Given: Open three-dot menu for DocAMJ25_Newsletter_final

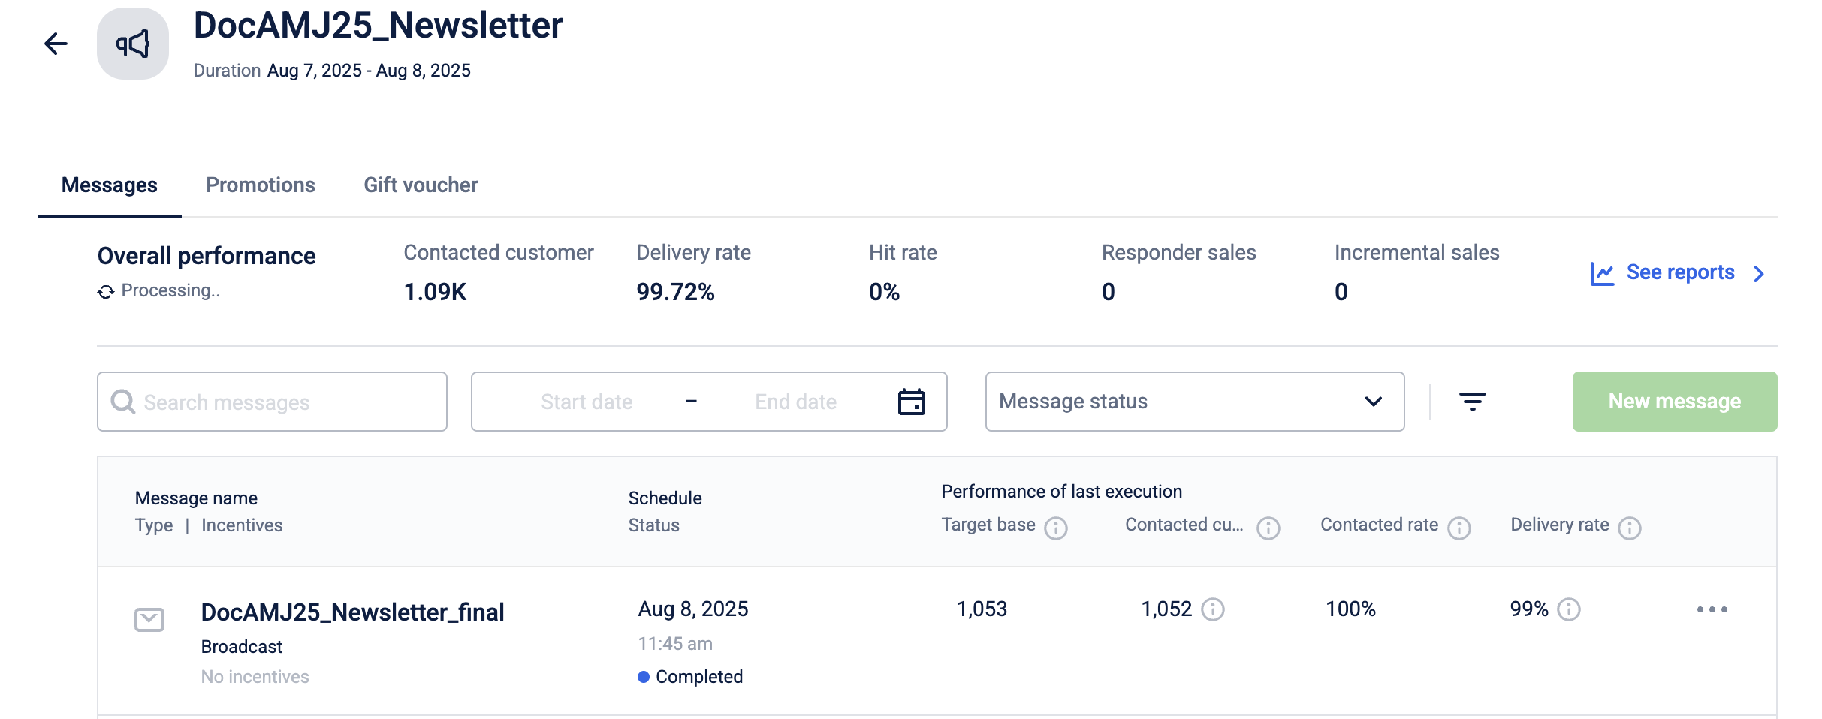Looking at the screenshot, I should (x=1712, y=609).
